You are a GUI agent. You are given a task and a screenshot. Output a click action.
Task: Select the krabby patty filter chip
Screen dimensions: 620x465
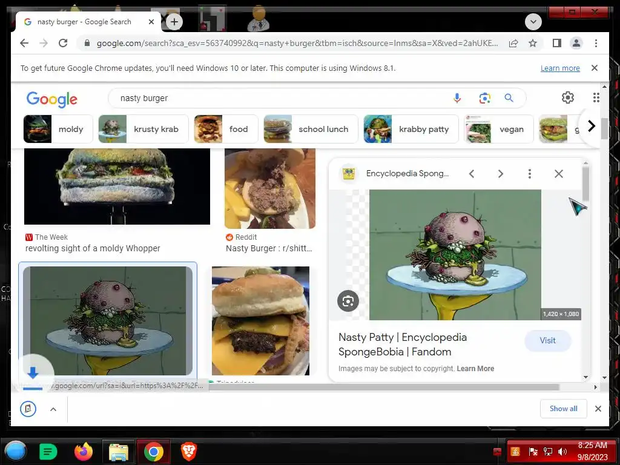[x=411, y=129]
